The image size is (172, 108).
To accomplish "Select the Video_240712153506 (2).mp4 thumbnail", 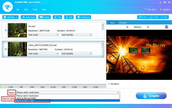I will click(x=17, y=49).
